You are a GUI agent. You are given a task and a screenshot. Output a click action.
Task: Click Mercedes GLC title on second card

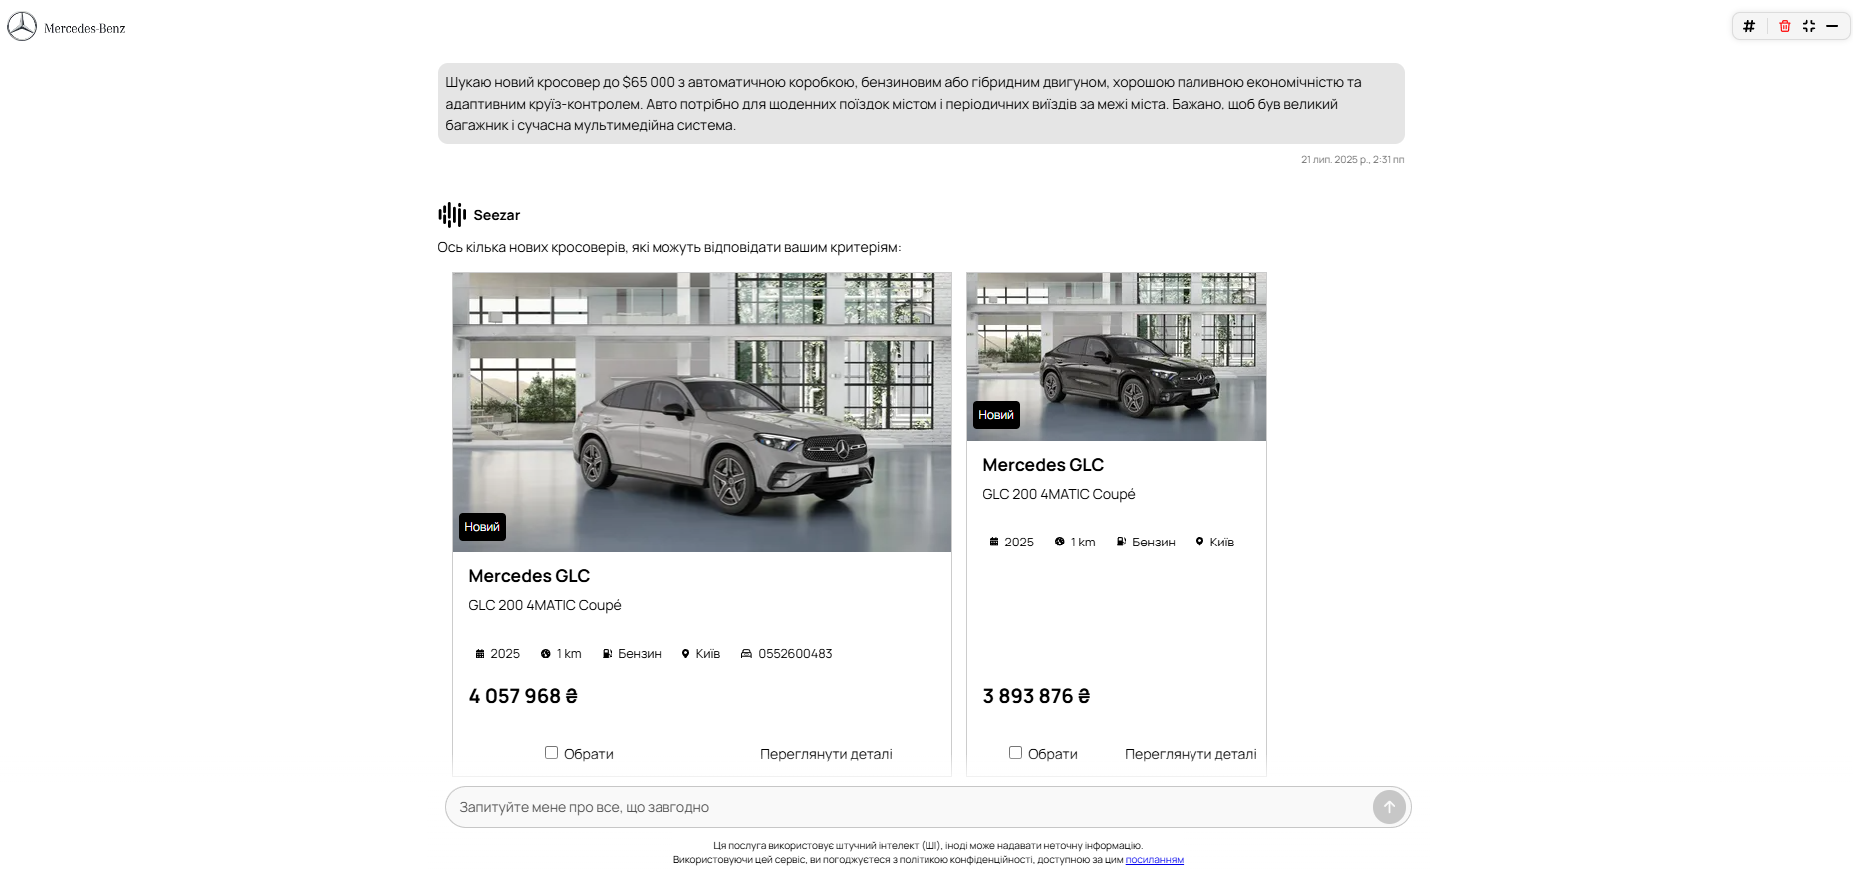click(1043, 465)
